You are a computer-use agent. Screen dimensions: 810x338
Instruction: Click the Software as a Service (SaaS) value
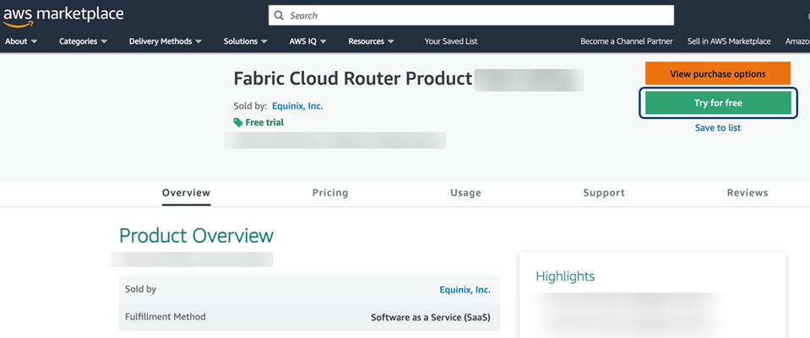coord(431,318)
